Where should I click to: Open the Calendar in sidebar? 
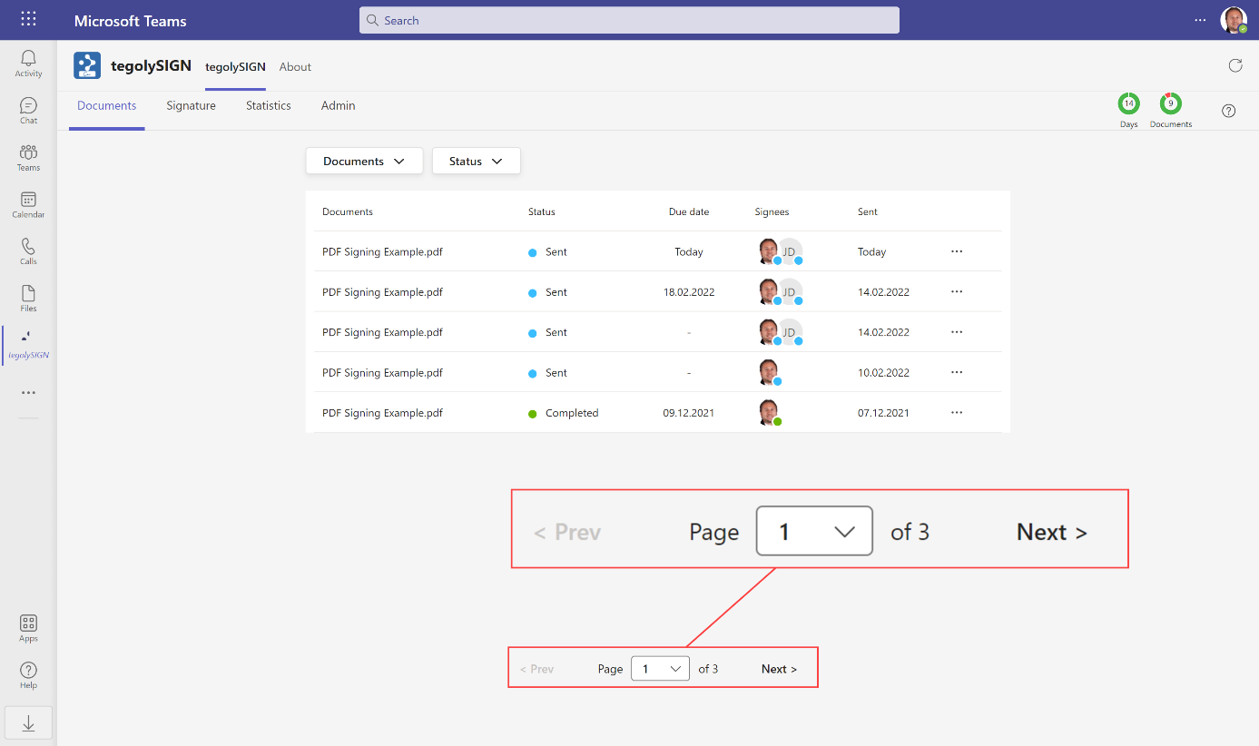tap(28, 205)
